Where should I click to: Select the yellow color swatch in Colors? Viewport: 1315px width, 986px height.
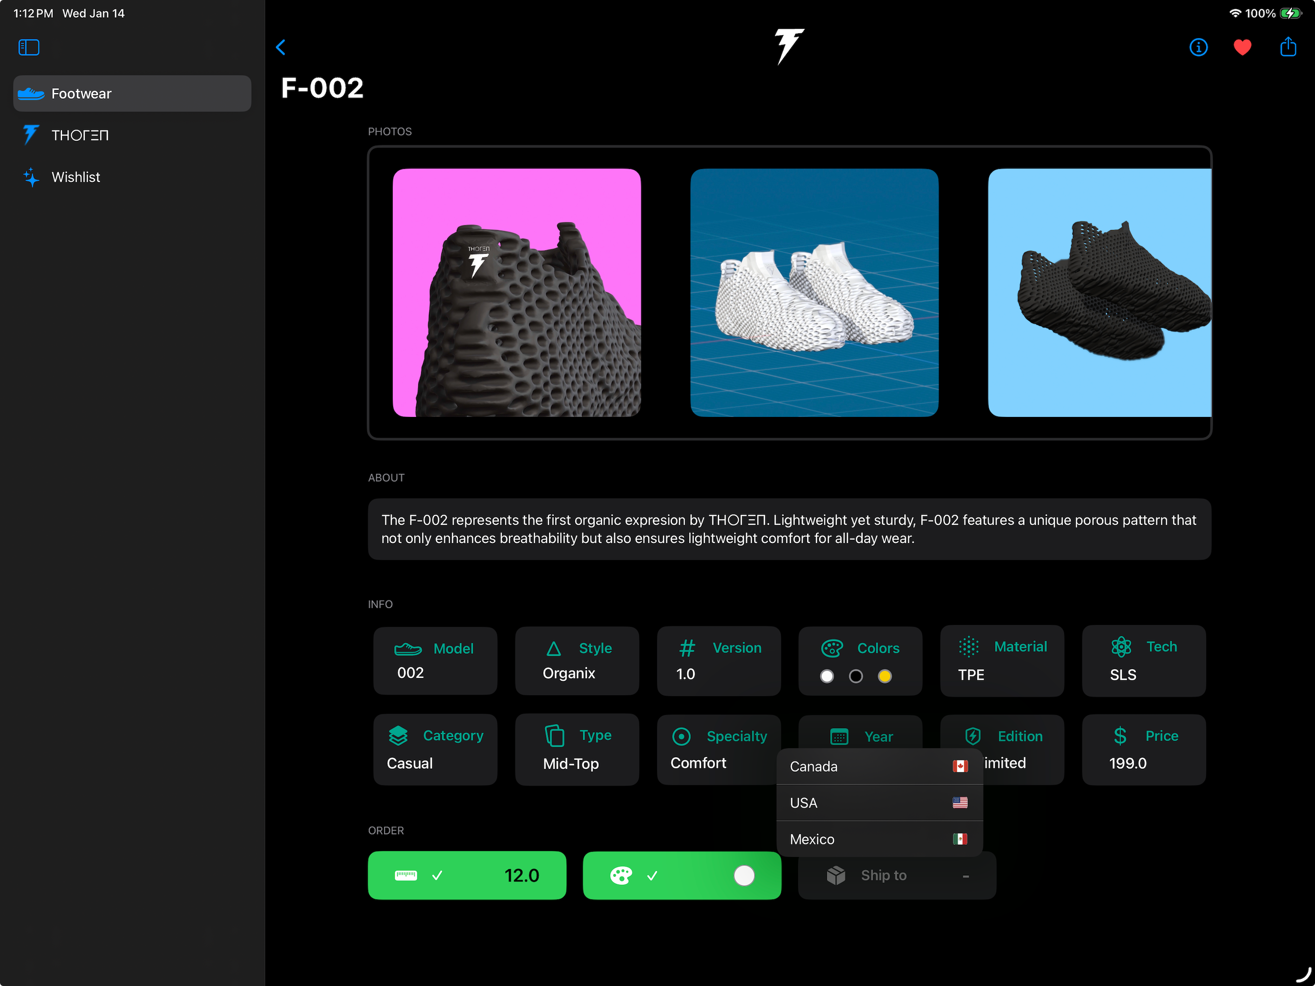[885, 676]
